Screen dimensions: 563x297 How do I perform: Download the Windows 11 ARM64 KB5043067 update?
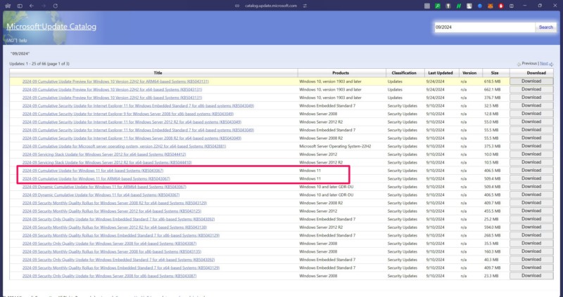click(x=531, y=179)
